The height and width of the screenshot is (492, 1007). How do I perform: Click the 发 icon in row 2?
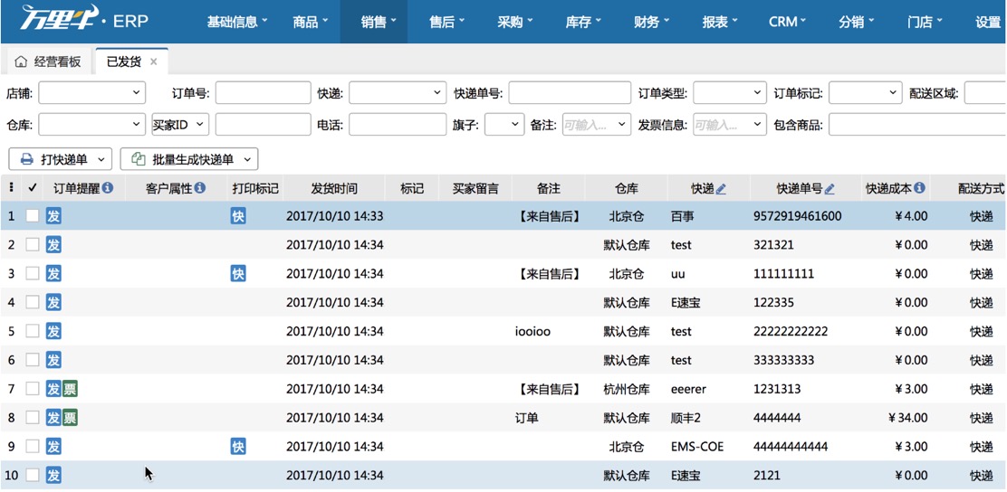point(53,245)
